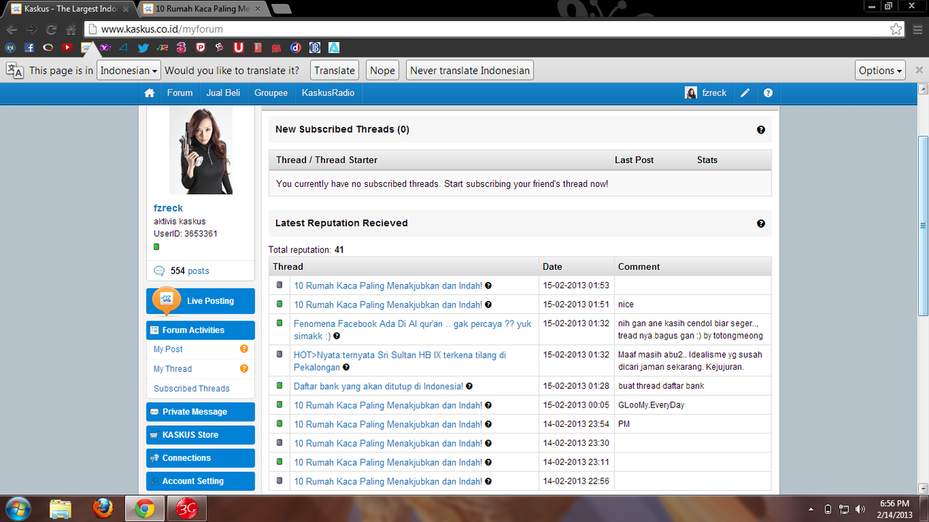Open KASKUS Store in sidebar
929x522 pixels.
(x=200, y=435)
